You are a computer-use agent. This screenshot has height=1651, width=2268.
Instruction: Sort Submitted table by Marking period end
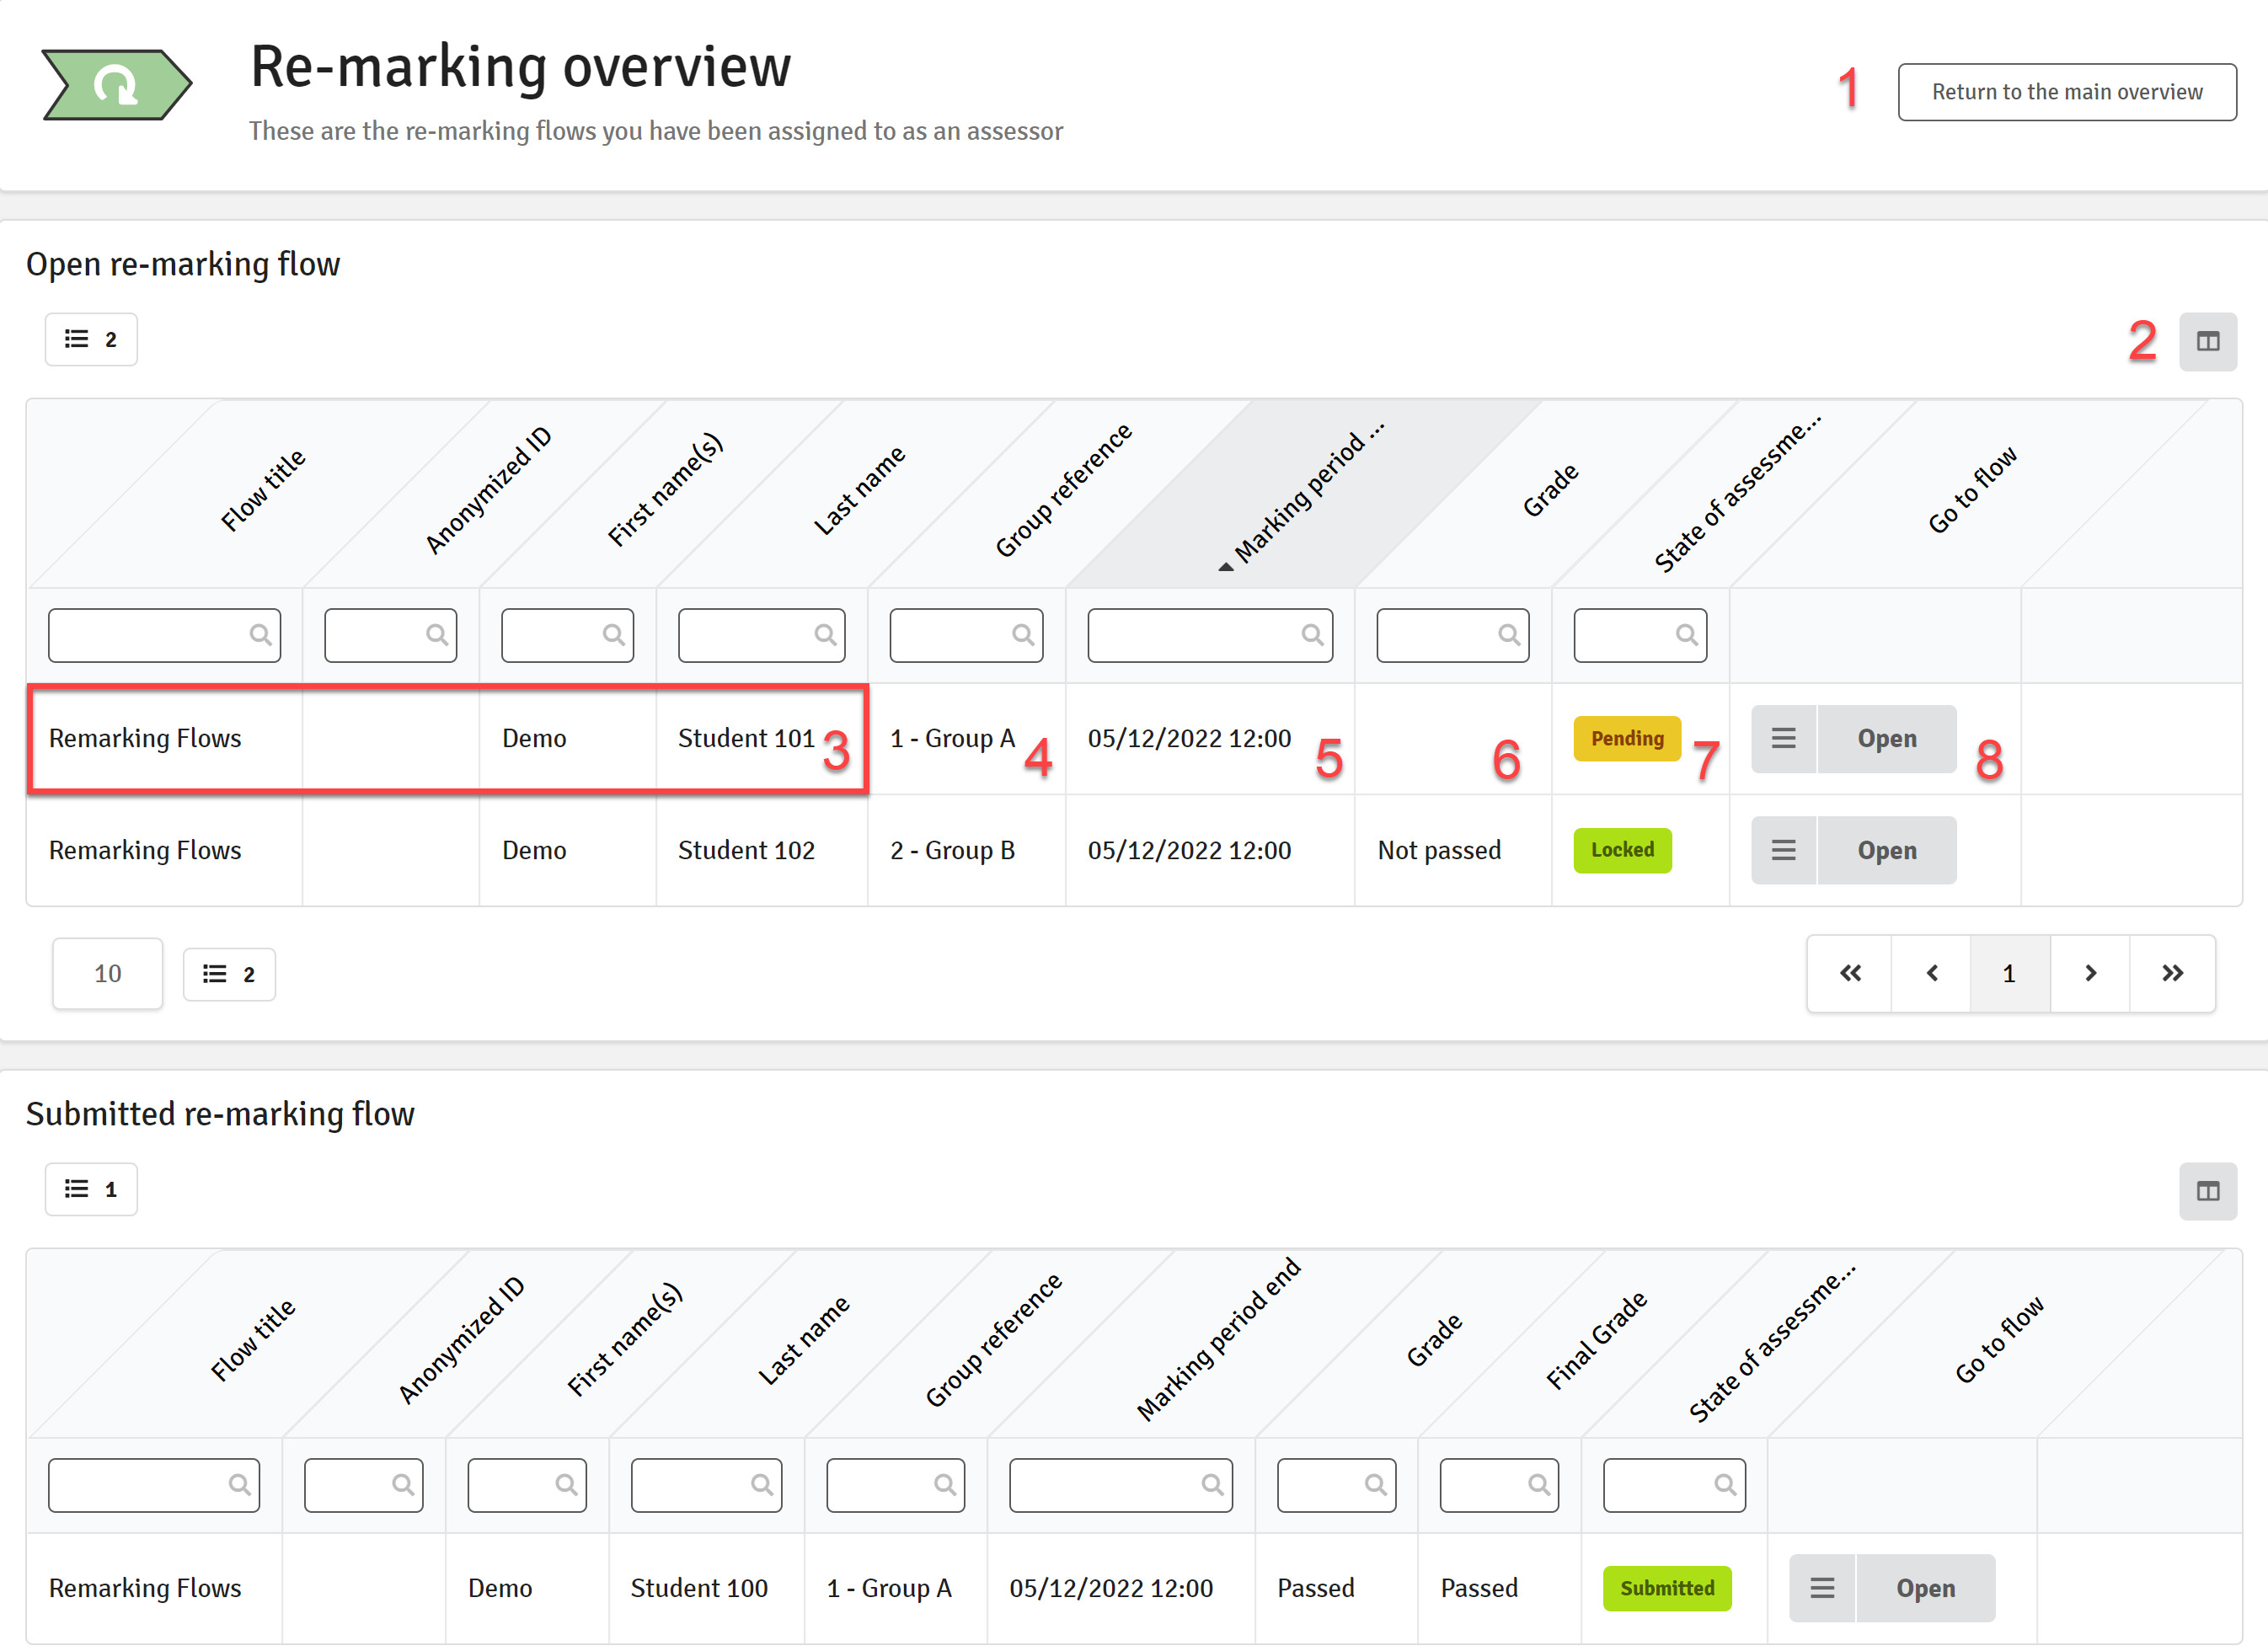pyautogui.click(x=1218, y=1340)
